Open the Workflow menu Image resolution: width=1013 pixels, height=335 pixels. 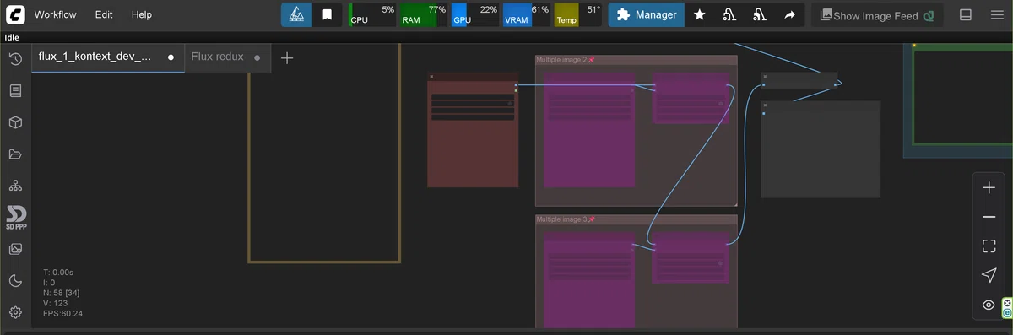tap(56, 14)
